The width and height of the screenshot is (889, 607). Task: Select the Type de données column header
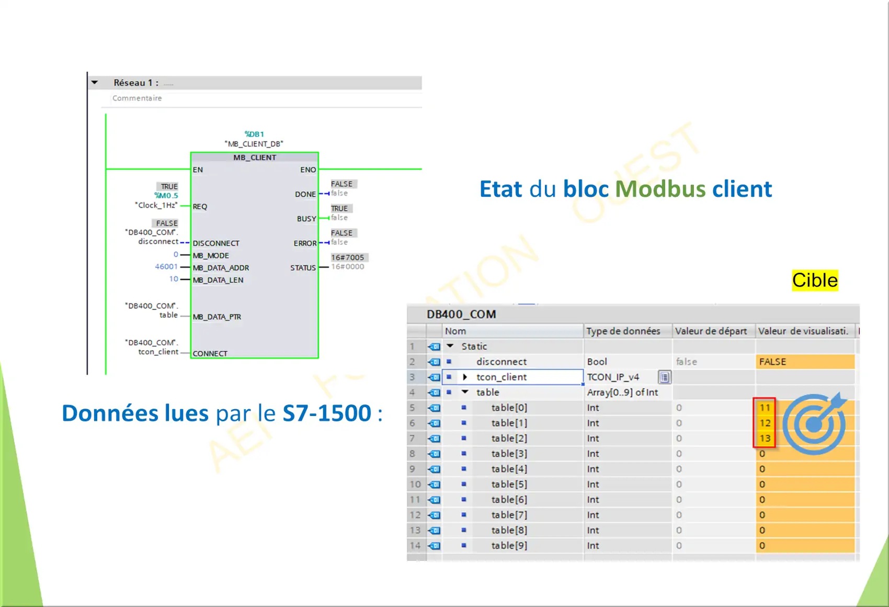628,331
